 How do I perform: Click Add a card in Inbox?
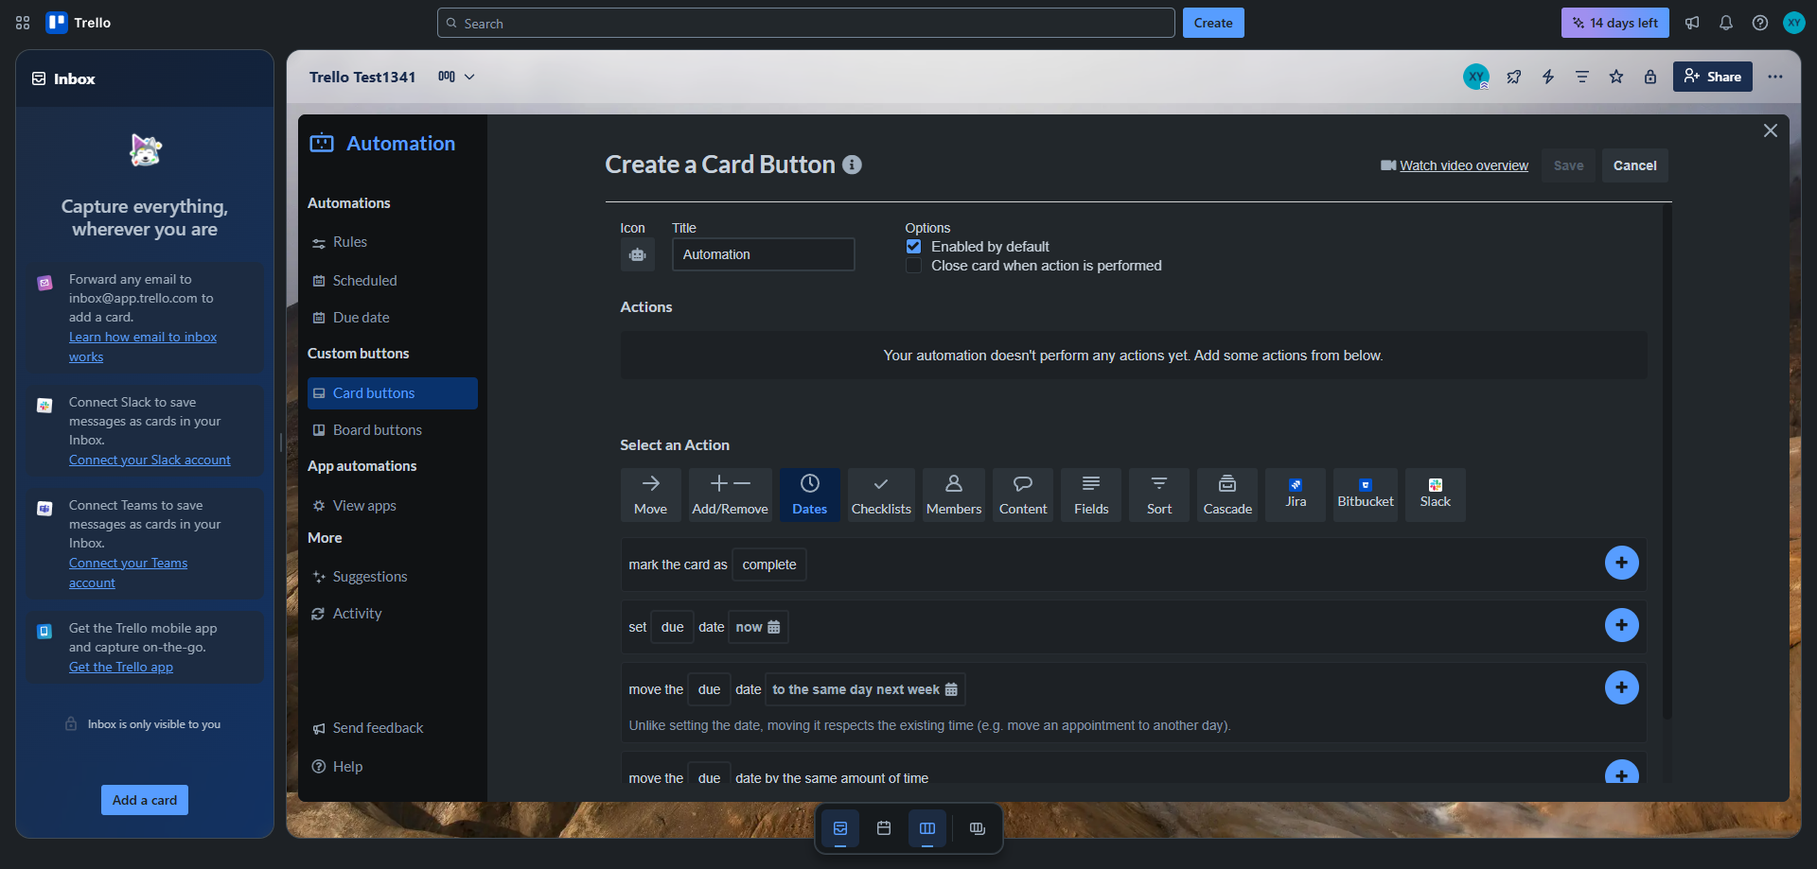coord(145,800)
